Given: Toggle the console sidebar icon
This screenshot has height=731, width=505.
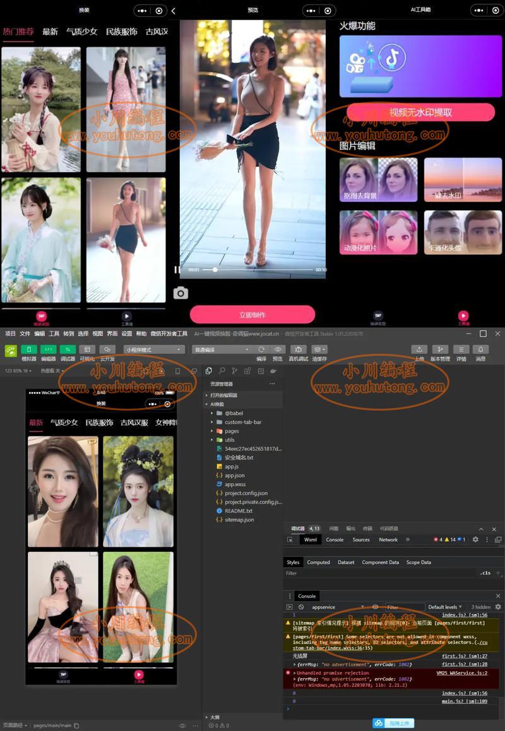Looking at the screenshot, I should [x=289, y=607].
